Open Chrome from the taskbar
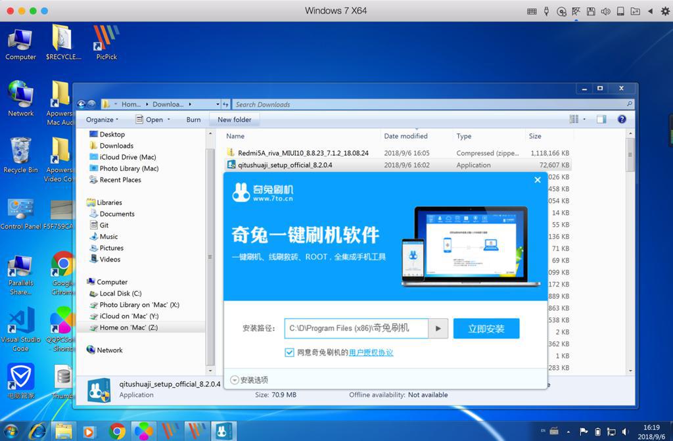The image size is (673, 441). click(x=117, y=431)
